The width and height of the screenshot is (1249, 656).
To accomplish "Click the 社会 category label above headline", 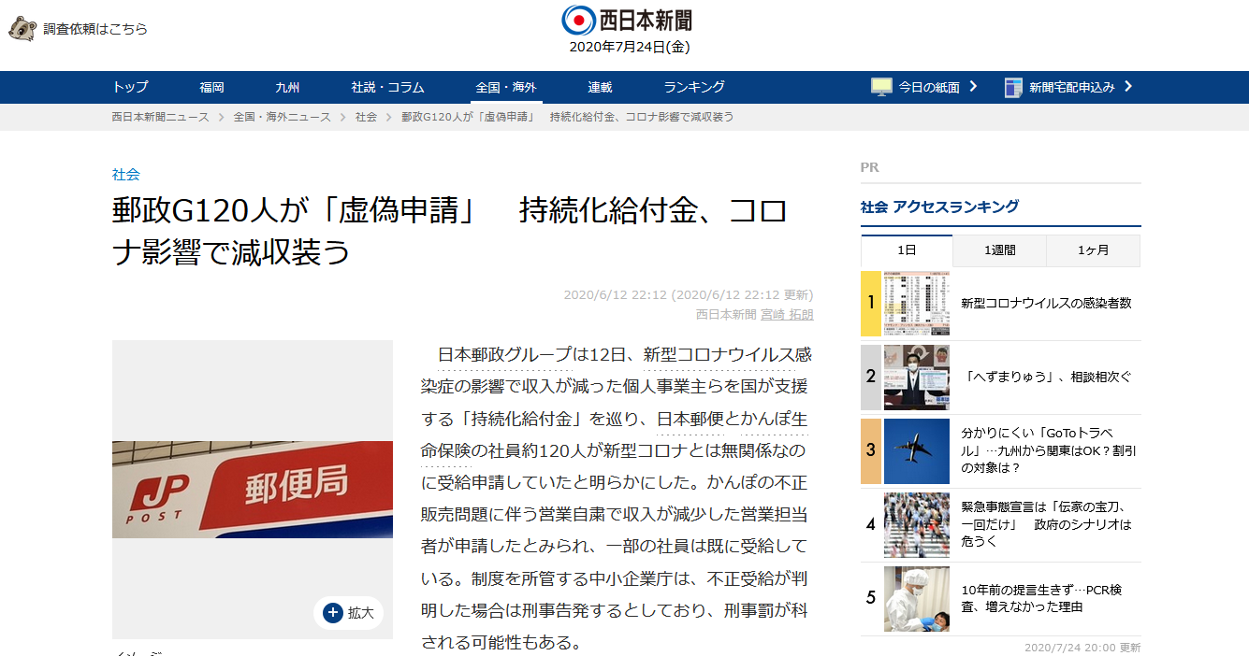I will tap(125, 174).
